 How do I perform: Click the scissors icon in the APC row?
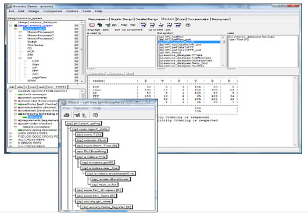pyautogui.click(x=76, y=74)
